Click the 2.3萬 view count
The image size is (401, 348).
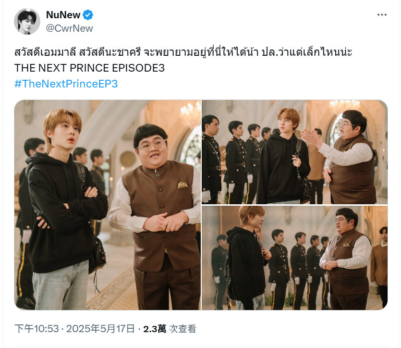pos(155,329)
